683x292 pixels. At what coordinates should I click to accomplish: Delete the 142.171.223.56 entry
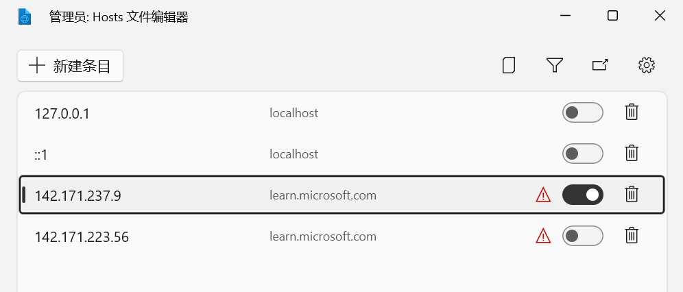point(632,236)
